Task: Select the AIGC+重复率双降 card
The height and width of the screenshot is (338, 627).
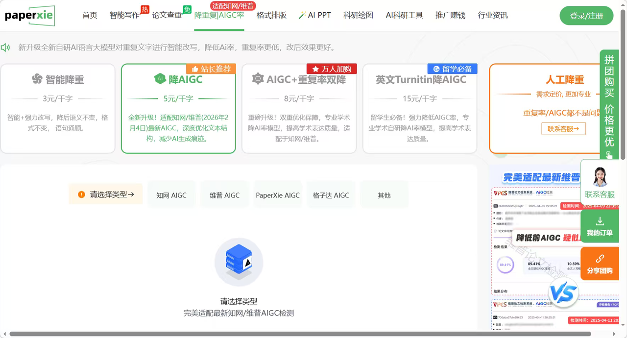Action: pyautogui.click(x=299, y=108)
